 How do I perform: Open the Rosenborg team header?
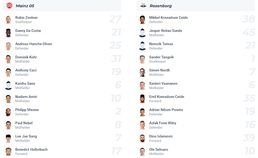click(x=161, y=6)
